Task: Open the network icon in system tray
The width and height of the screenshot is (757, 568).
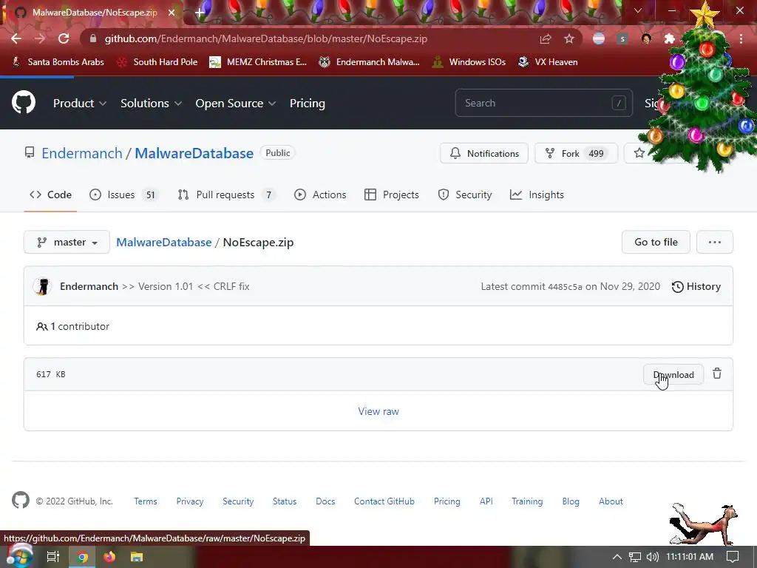Action: coord(635,557)
